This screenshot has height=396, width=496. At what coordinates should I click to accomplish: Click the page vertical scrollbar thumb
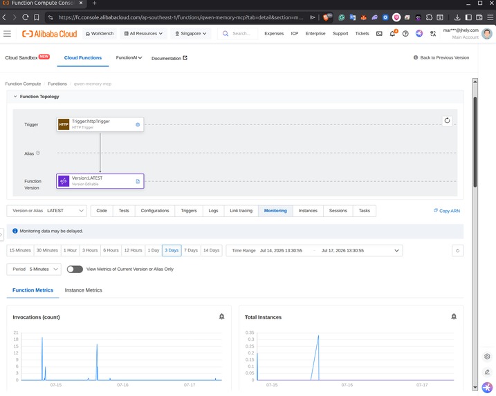(475, 142)
